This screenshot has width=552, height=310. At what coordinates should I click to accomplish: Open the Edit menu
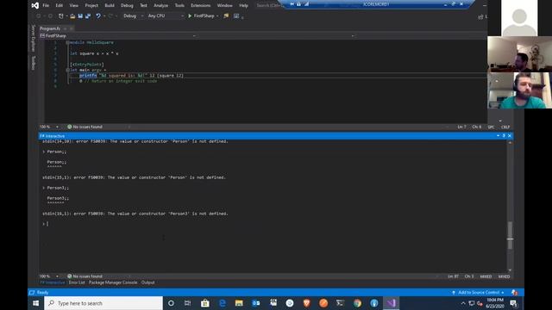pos(60,5)
